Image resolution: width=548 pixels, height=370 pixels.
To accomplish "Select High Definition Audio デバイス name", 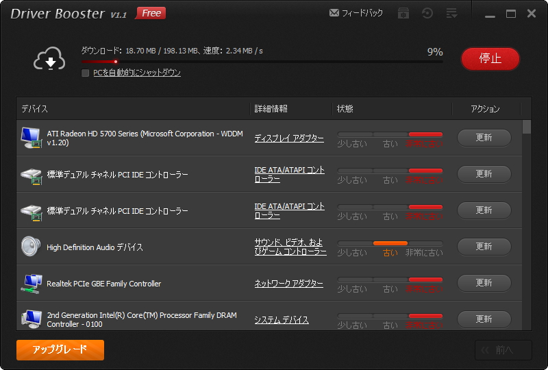I will (95, 247).
